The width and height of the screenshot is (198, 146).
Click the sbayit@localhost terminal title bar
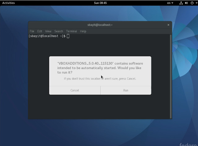(x=100, y=25)
